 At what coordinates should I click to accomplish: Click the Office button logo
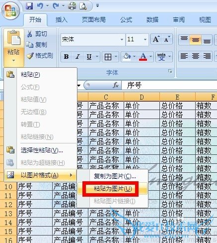point(10,10)
